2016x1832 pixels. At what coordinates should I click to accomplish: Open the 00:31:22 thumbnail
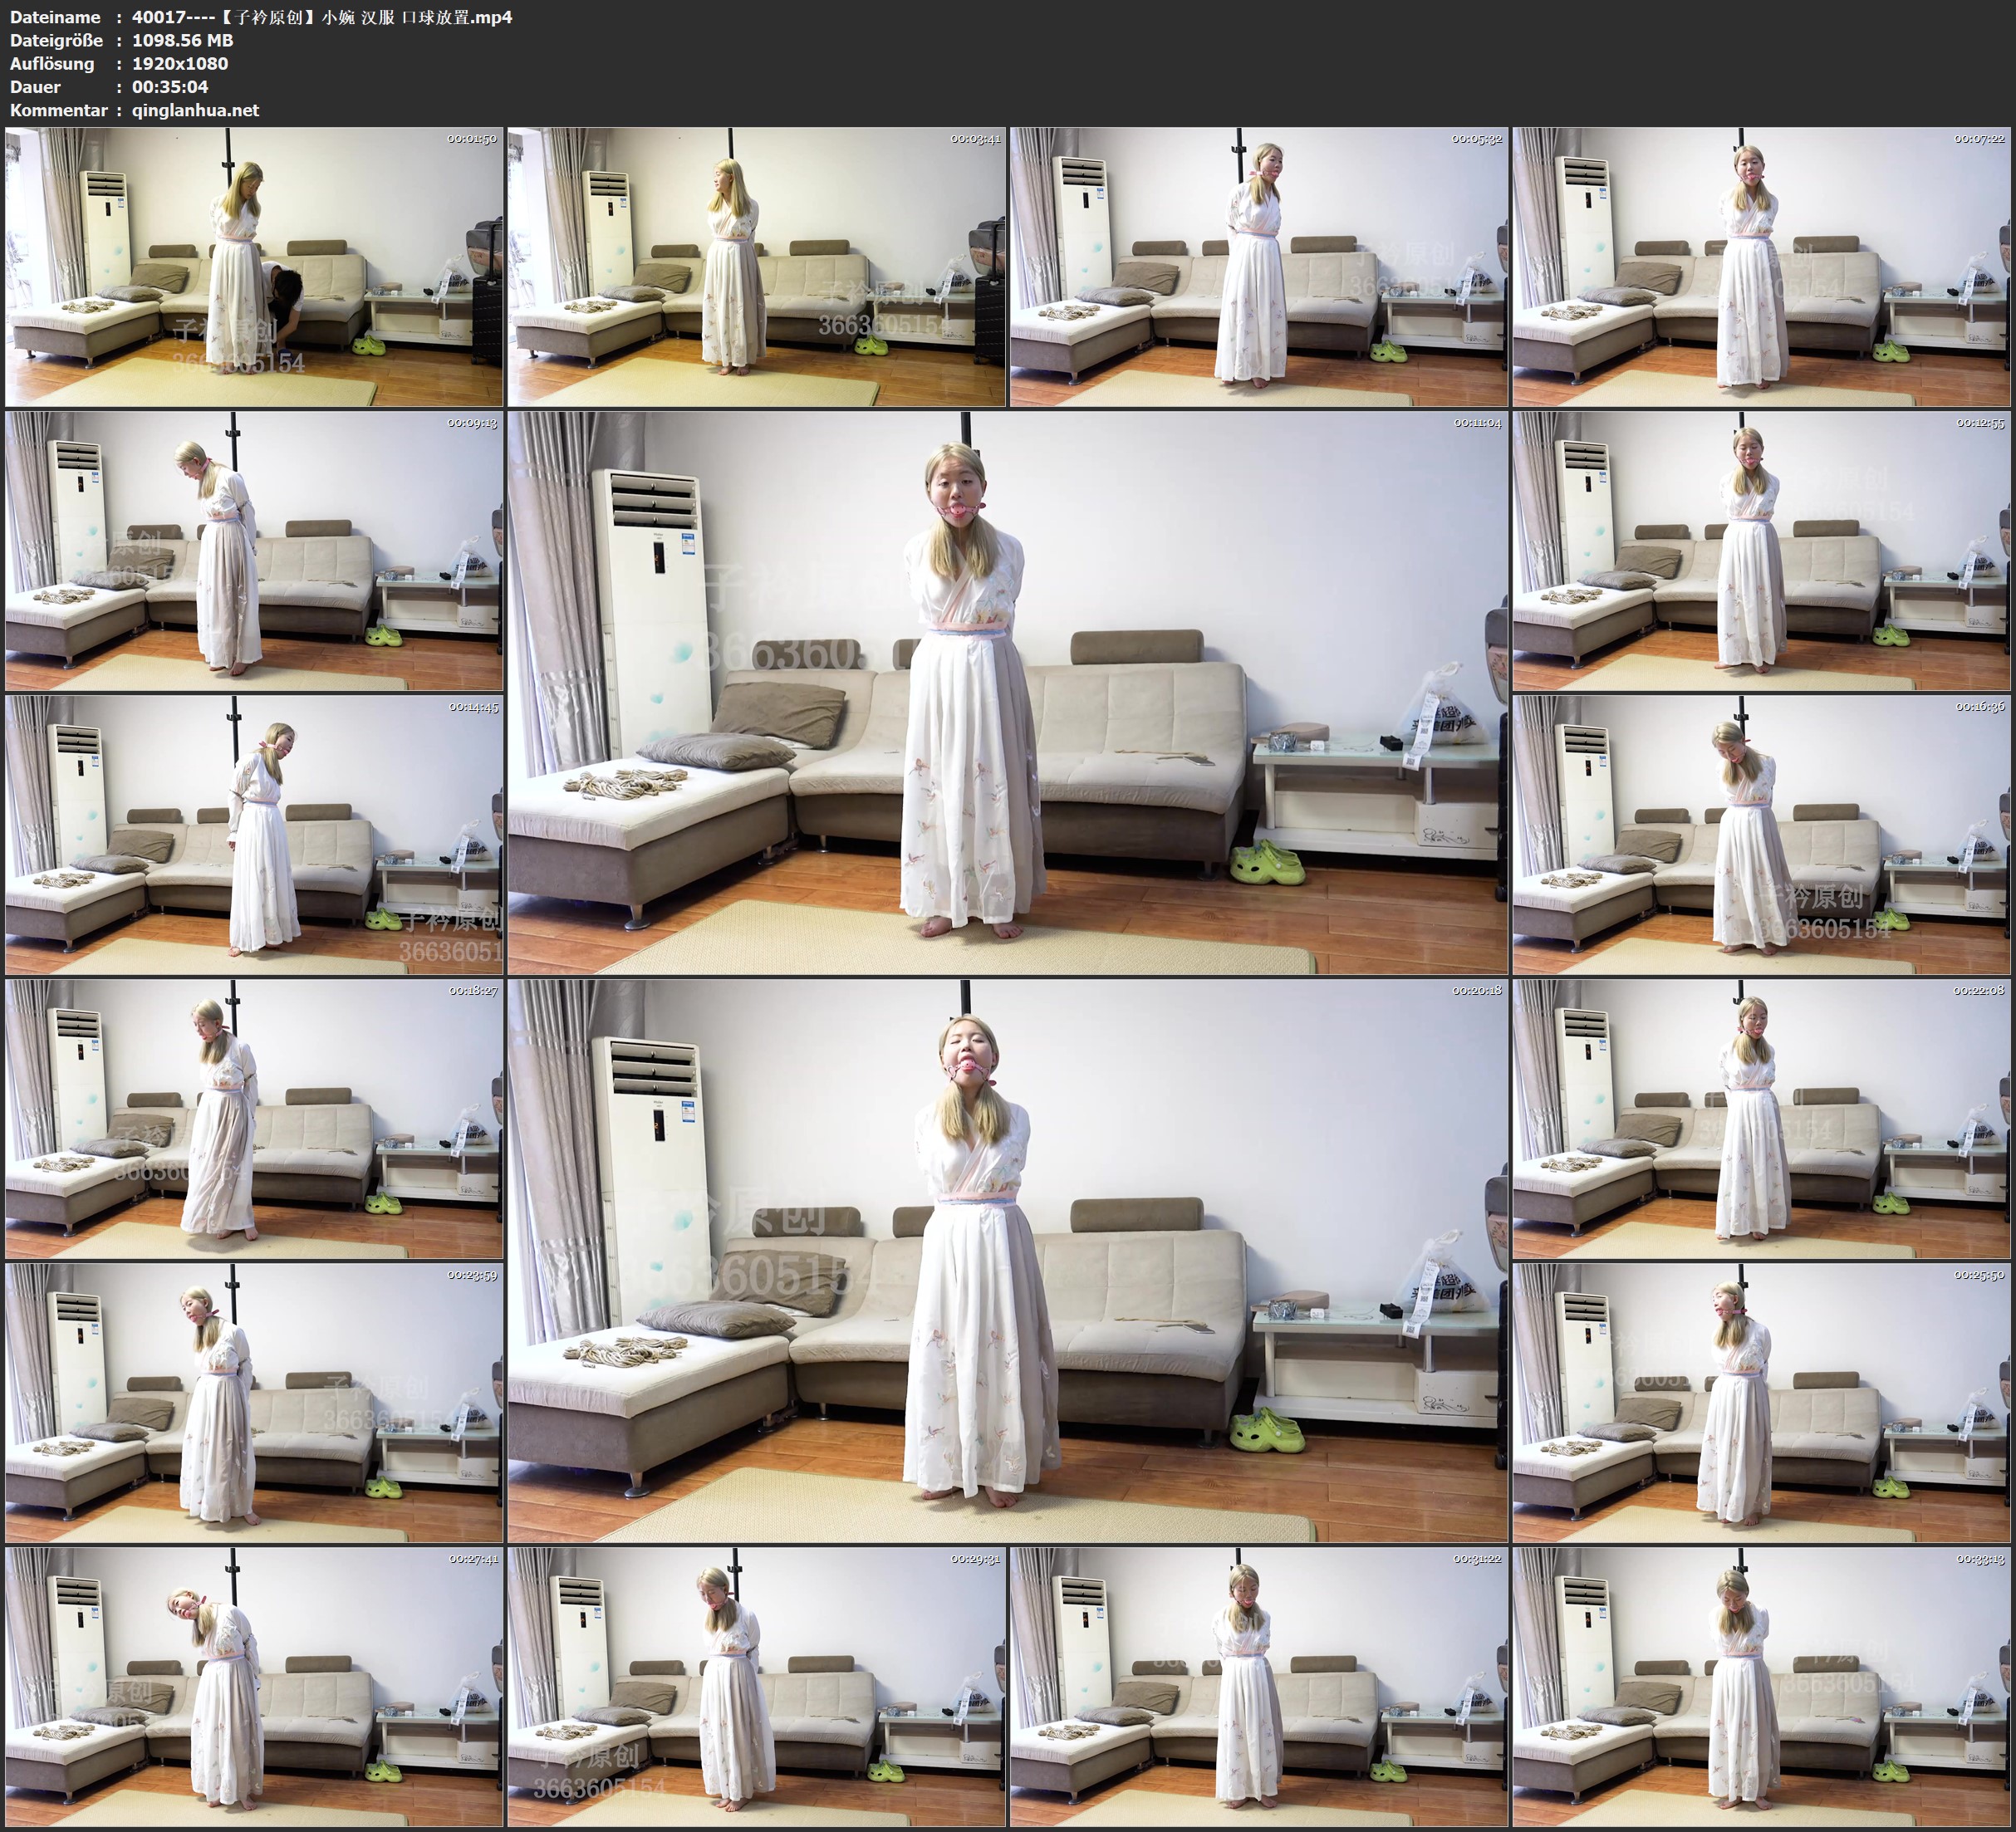[1258, 1687]
